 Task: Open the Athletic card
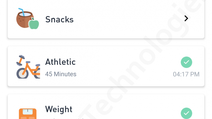[x=106, y=66]
